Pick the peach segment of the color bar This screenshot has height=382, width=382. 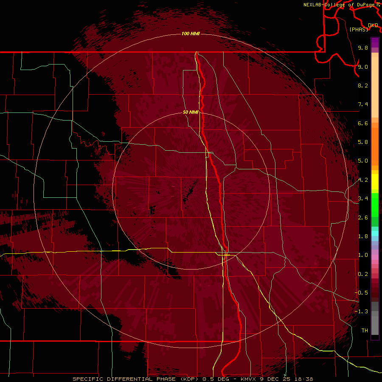pyautogui.click(x=375, y=87)
